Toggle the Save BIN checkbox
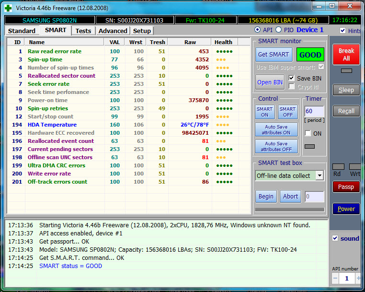The width and height of the screenshot is (365, 292). coord(292,78)
